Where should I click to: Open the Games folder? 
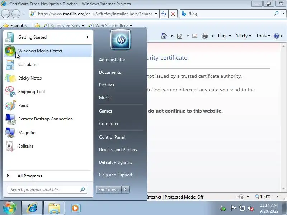pyautogui.click(x=105, y=111)
